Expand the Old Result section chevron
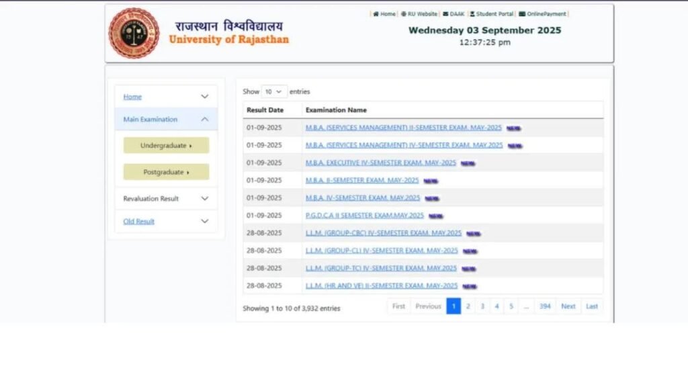Screen dimensions: 688x387 pyautogui.click(x=204, y=221)
